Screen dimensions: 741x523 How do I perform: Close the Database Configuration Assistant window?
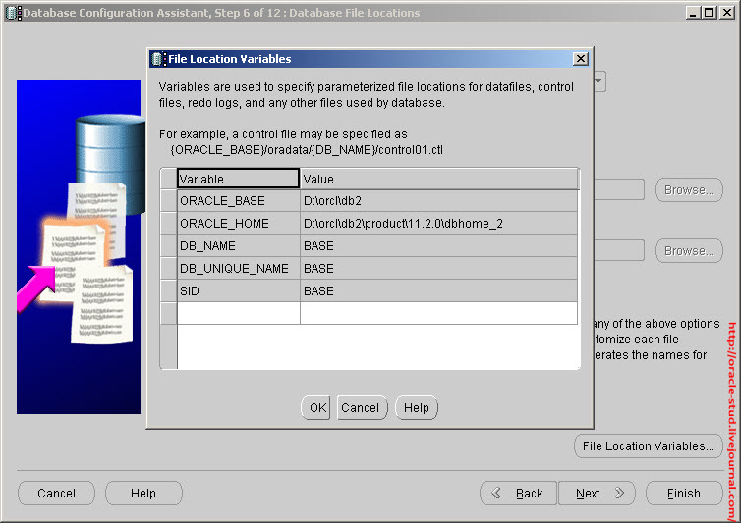click(x=727, y=13)
